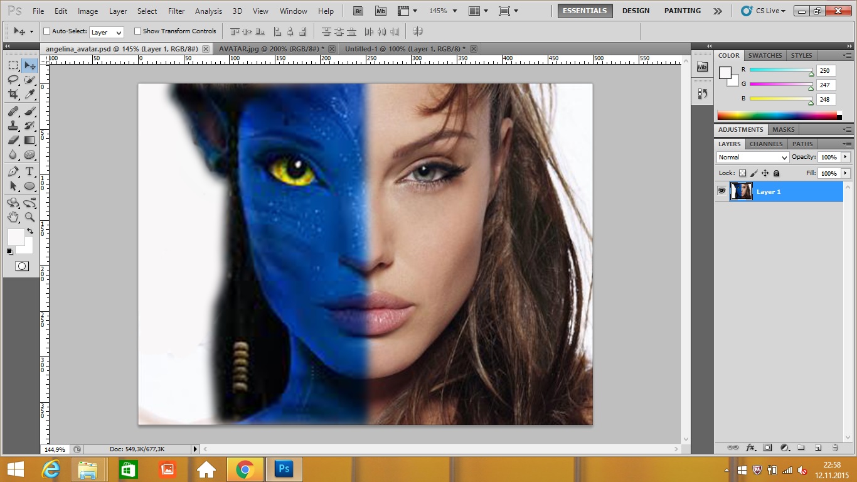Toggle lock all for the layer
Image resolution: width=857 pixels, height=482 pixels.
[x=777, y=173]
